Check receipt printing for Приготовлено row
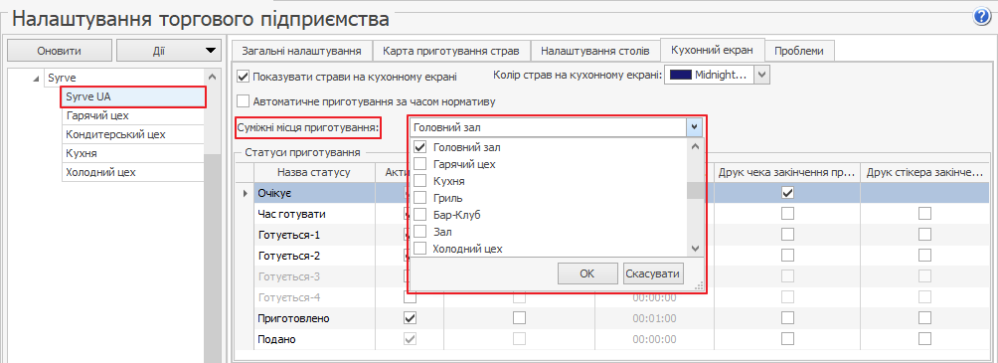Image resolution: width=998 pixels, height=363 pixels. point(788,318)
